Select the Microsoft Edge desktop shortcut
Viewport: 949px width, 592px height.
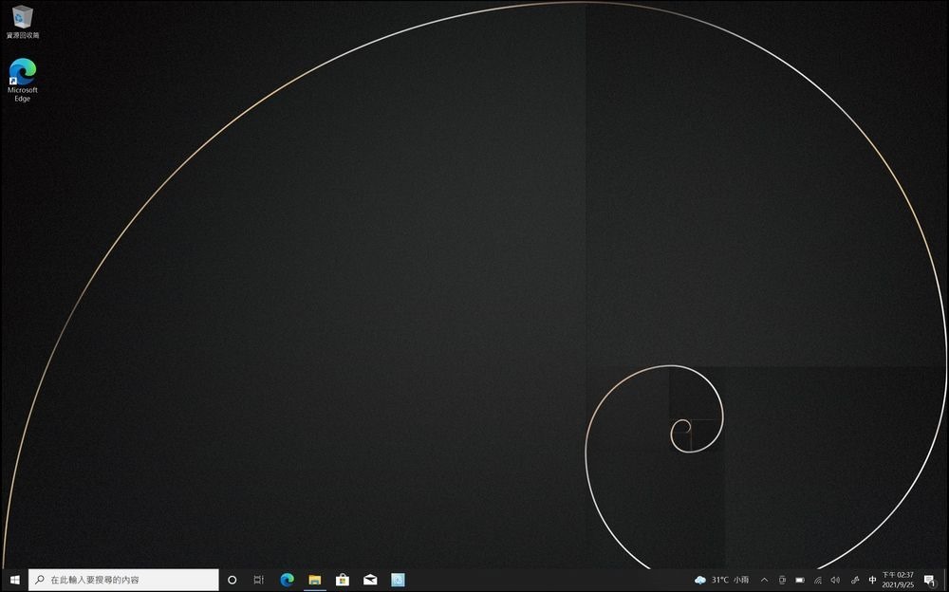pyautogui.click(x=23, y=80)
